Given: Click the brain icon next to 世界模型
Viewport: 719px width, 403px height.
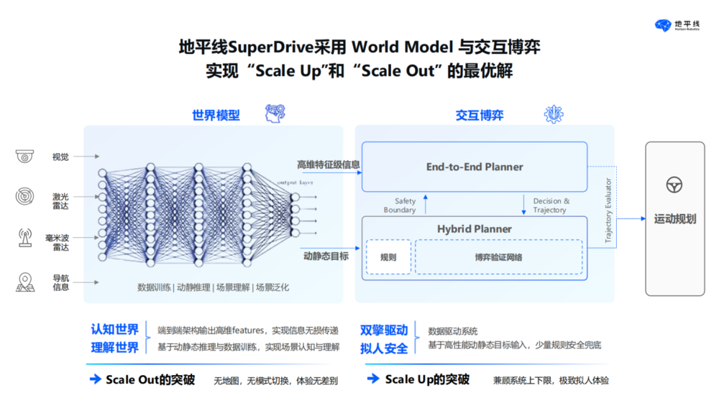Looking at the screenshot, I should (274, 114).
